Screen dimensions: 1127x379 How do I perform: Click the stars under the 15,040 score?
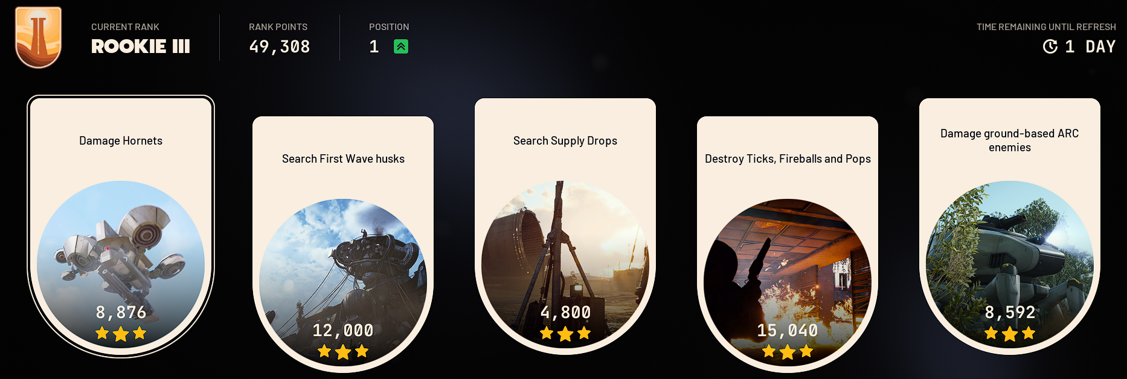point(788,351)
